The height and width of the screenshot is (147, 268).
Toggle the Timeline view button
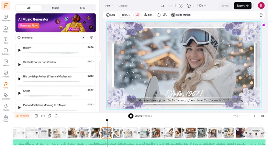[23, 116]
